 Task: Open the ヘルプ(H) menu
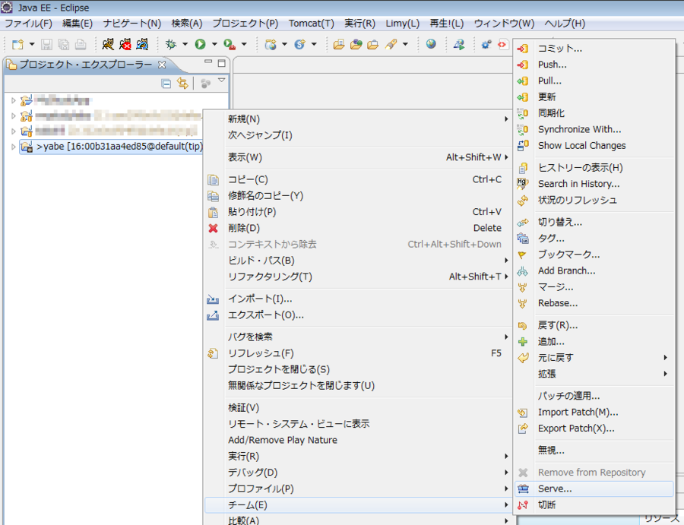(565, 23)
